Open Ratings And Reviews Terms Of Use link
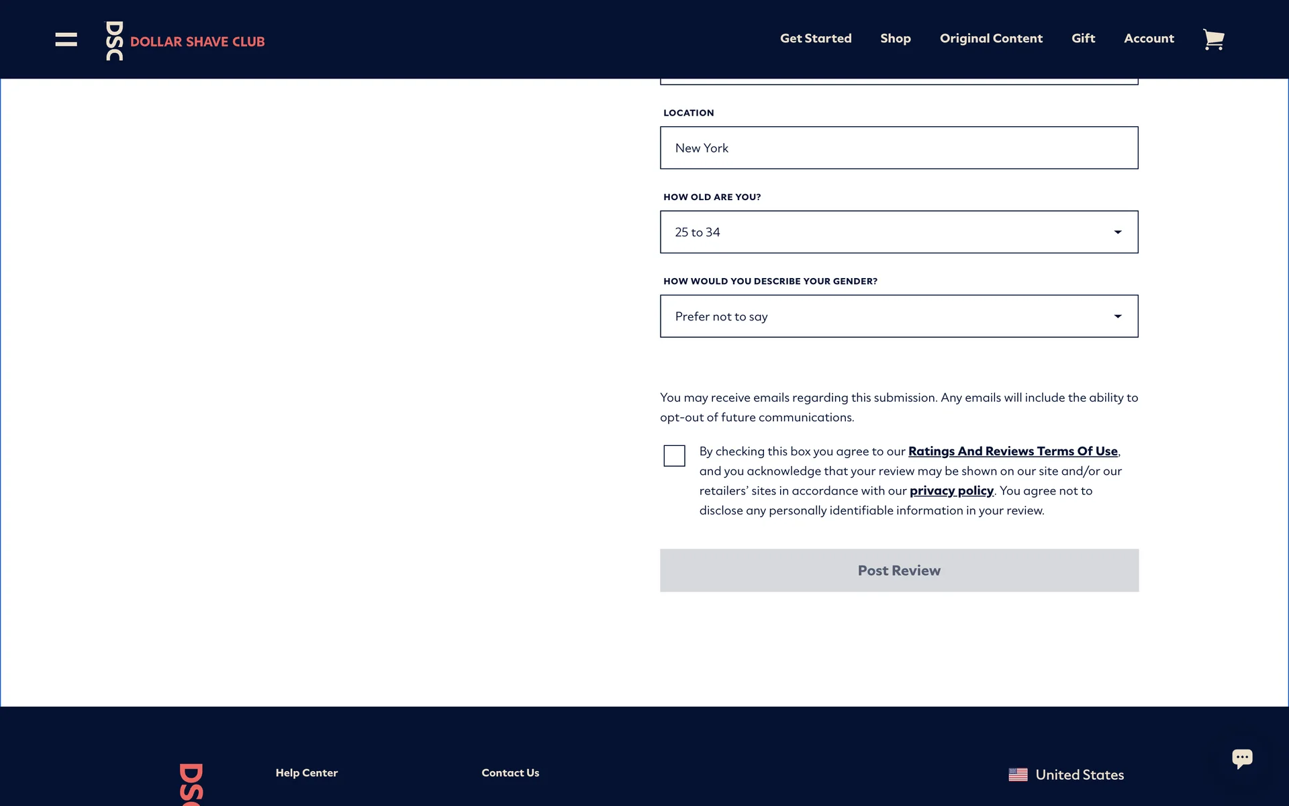The image size is (1289, 806). [1012, 451]
